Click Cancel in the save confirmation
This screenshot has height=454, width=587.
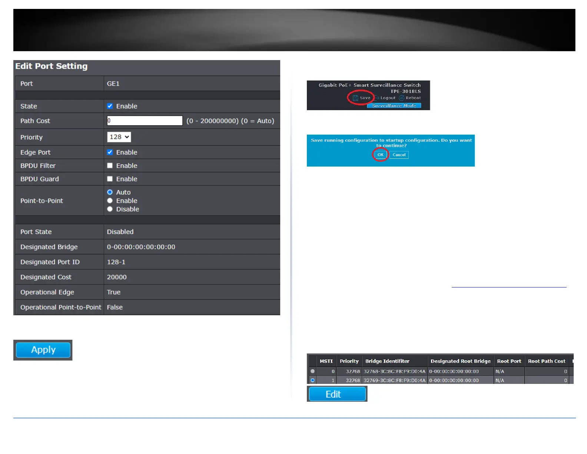[x=399, y=155]
